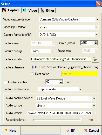Click the Recording level slider handle

81,120
